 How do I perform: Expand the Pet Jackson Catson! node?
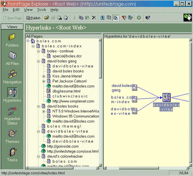coord(43,81)
